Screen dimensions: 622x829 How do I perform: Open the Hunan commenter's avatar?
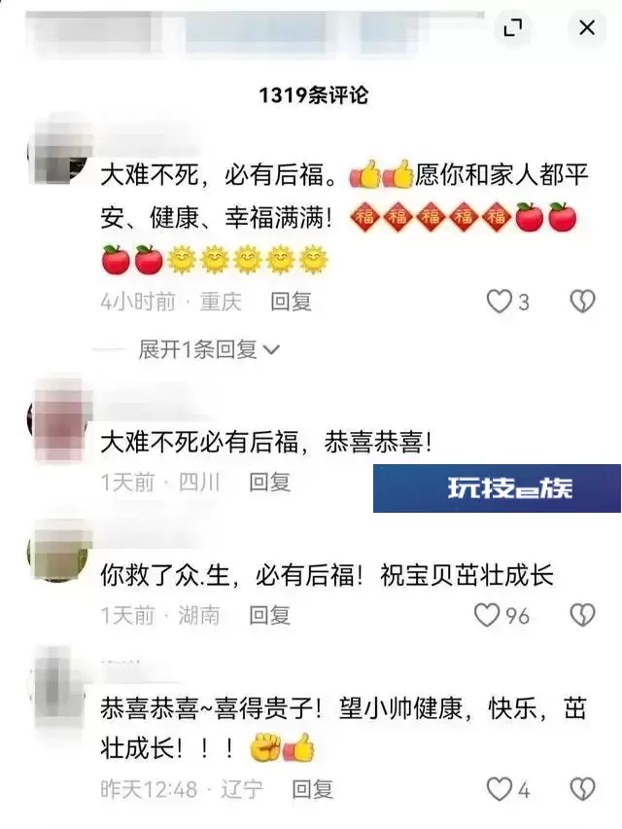[x=57, y=552]
